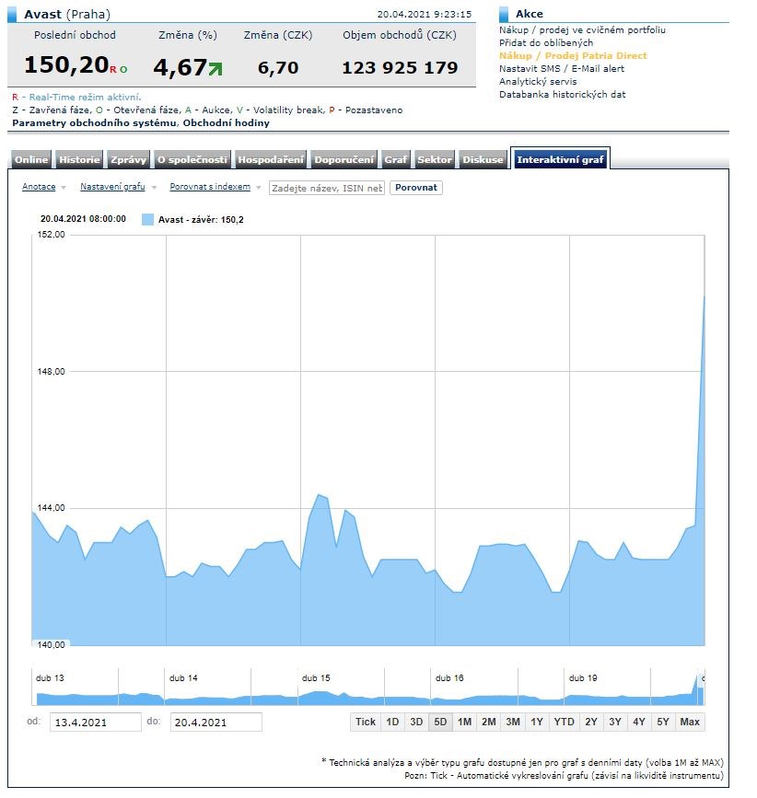Open the Nákup / Prodej Patria Direct link

[573, 56]
